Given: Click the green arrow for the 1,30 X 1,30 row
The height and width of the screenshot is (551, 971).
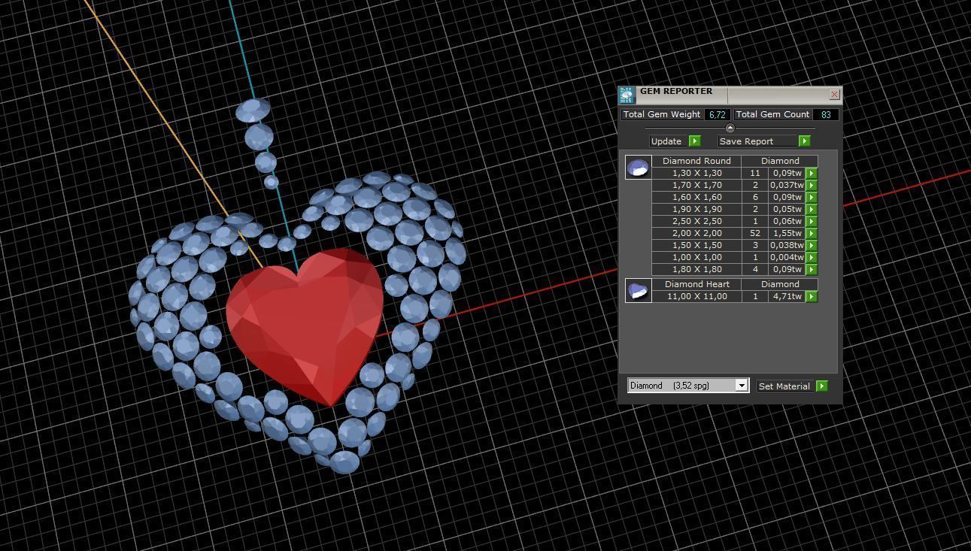Looking at the screenshot, I should pos(812,173).
